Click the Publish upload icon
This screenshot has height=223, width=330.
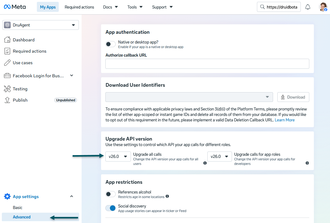tap(7, 100)
